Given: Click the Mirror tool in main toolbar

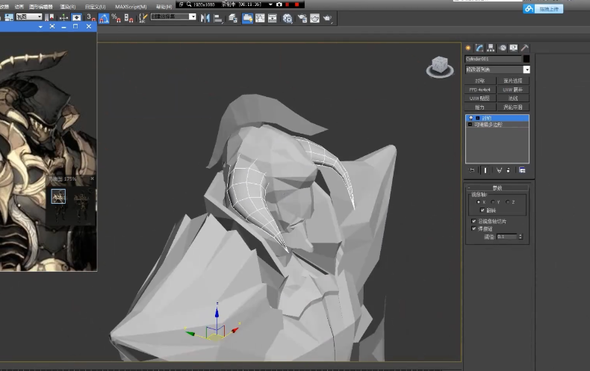Looking at the screenshot, I should coord(205,18).
